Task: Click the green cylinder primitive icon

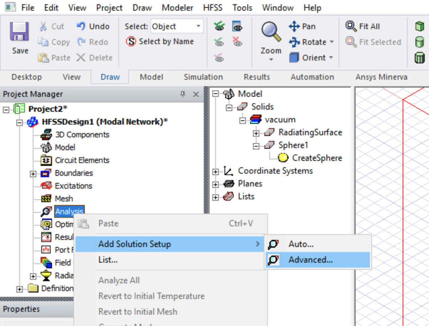Action: [x=419, y=42]
